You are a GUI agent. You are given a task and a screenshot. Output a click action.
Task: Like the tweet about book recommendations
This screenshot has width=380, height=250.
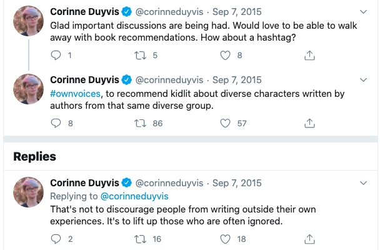pos(226,55)
